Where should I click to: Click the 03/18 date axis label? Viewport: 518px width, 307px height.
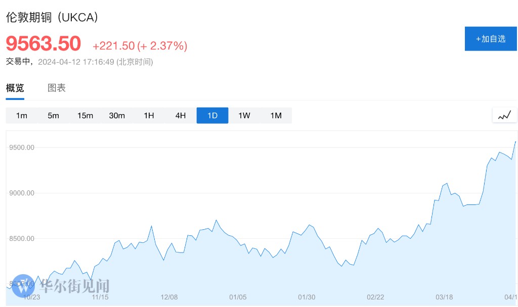tap(444, 297)
